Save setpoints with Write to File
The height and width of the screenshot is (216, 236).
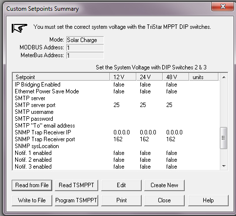click(x=32, y=200)
